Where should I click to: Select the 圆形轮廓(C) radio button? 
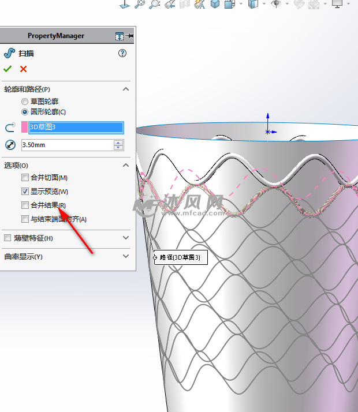click(25, 112)
